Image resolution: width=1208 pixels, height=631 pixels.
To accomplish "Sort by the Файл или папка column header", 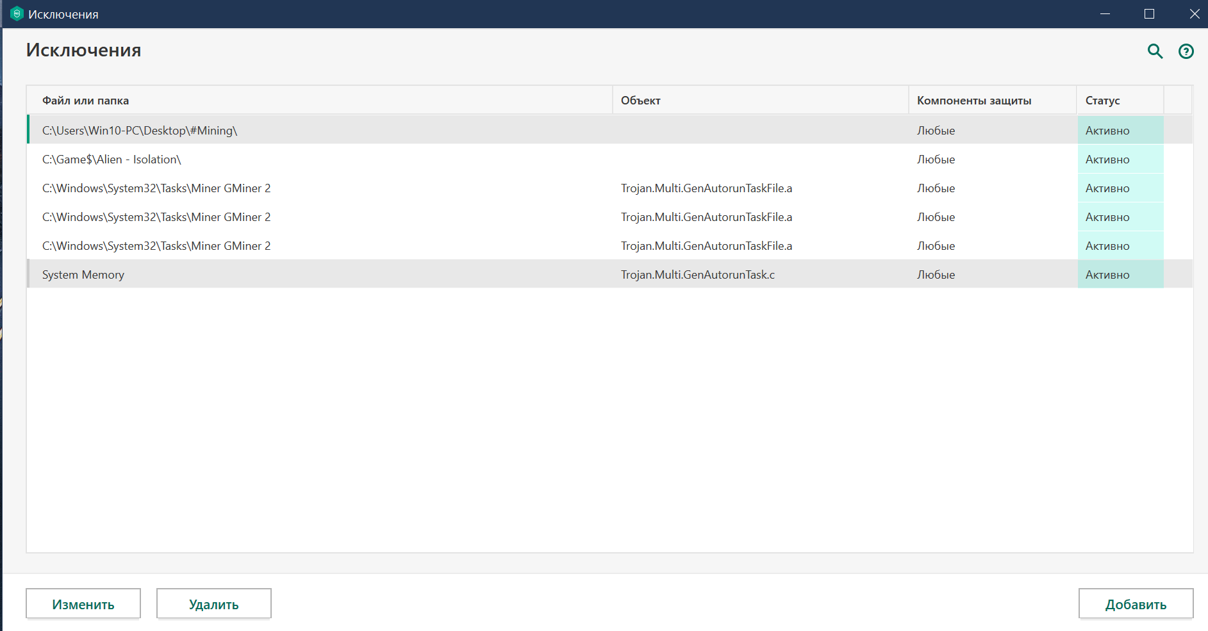I will (320, 101).
